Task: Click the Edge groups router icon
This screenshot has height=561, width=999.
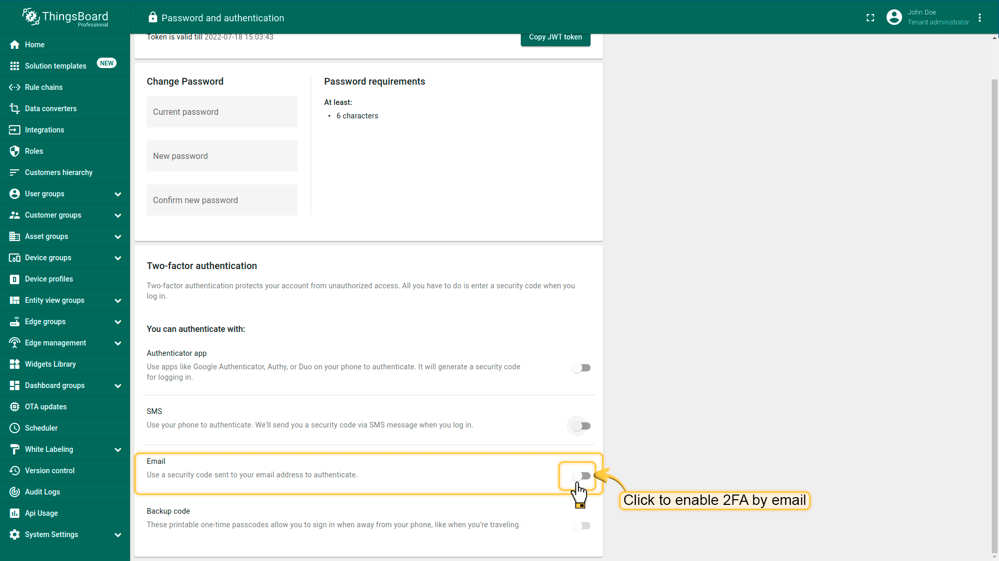Action: (15, 322)
